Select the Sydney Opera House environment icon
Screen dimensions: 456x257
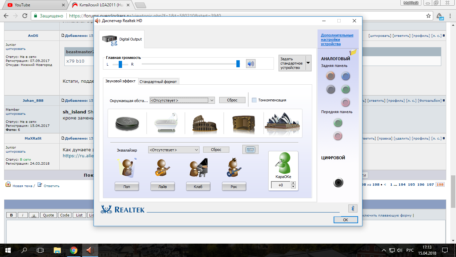click(282, 123)
